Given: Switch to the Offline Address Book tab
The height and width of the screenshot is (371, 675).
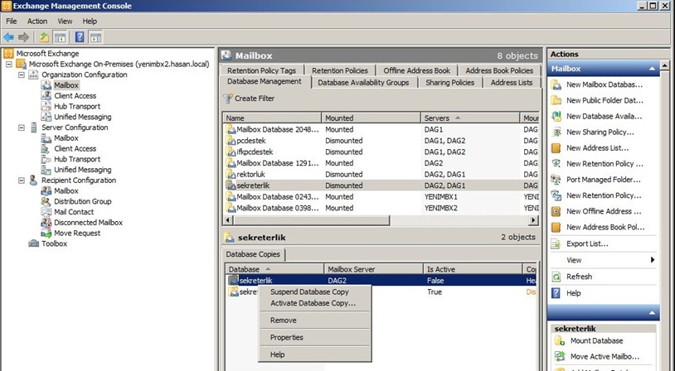Looking at the screenshot, I should 417,70.
